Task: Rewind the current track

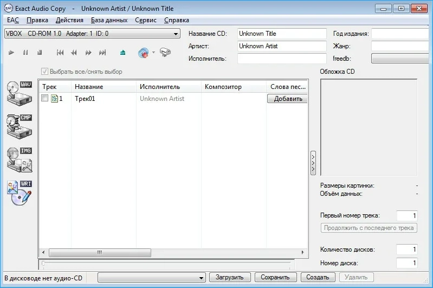Action: click(x=74, y=53)
